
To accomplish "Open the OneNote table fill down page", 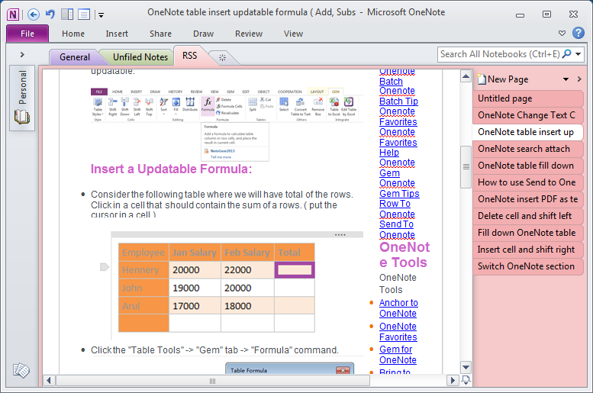I will [527, 166].
